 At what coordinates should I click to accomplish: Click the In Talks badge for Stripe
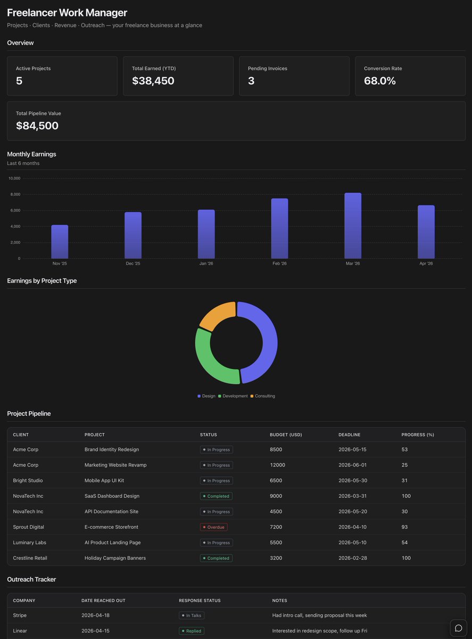pos(192,615)
